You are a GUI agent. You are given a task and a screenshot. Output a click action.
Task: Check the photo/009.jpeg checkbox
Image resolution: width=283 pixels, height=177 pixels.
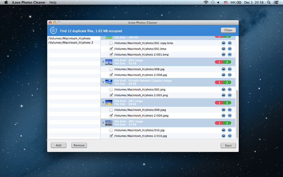111,110
